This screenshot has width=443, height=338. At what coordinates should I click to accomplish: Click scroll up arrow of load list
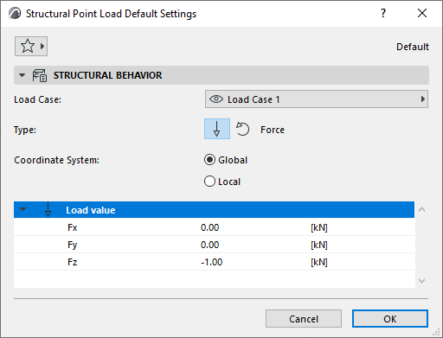click(x=421, y=209)
